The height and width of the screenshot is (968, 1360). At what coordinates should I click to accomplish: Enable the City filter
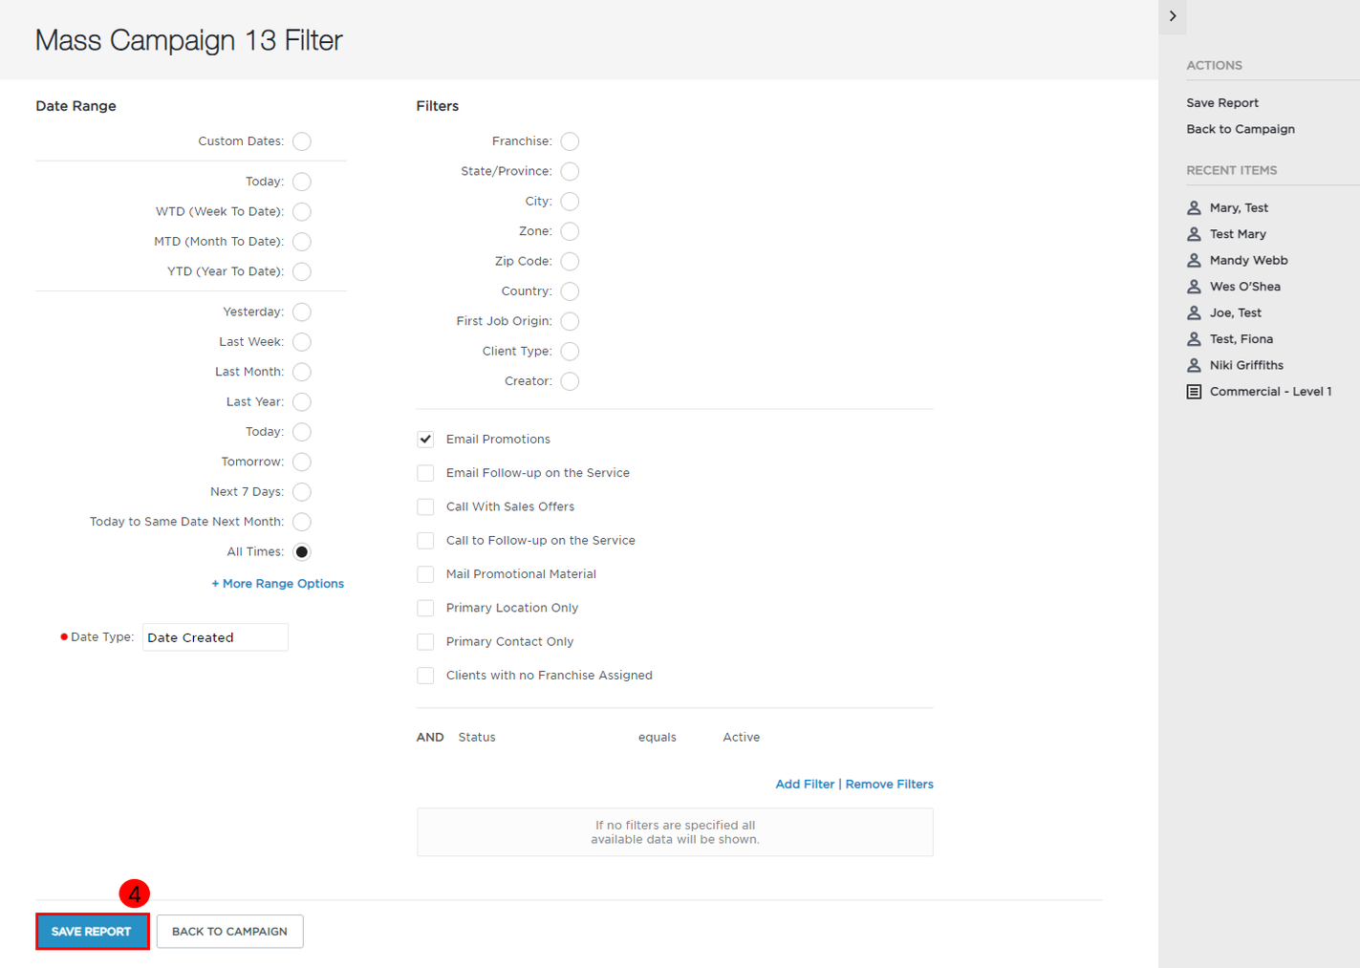point(570,202)
